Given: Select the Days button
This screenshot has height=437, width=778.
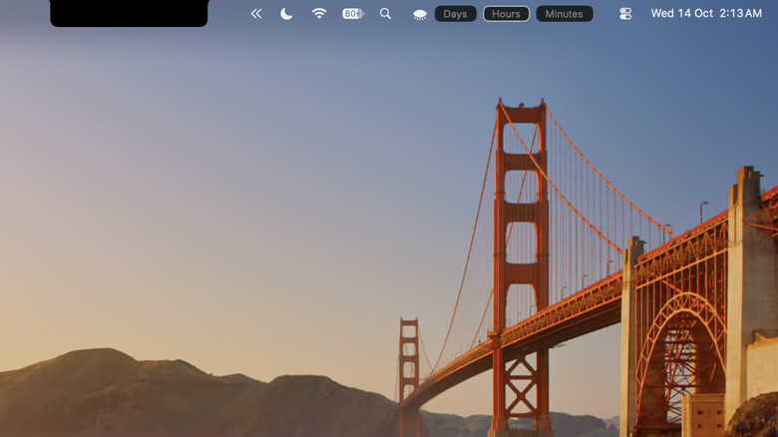Looking at the screenshot, I should pyautogui.click(x=456, y=14).
